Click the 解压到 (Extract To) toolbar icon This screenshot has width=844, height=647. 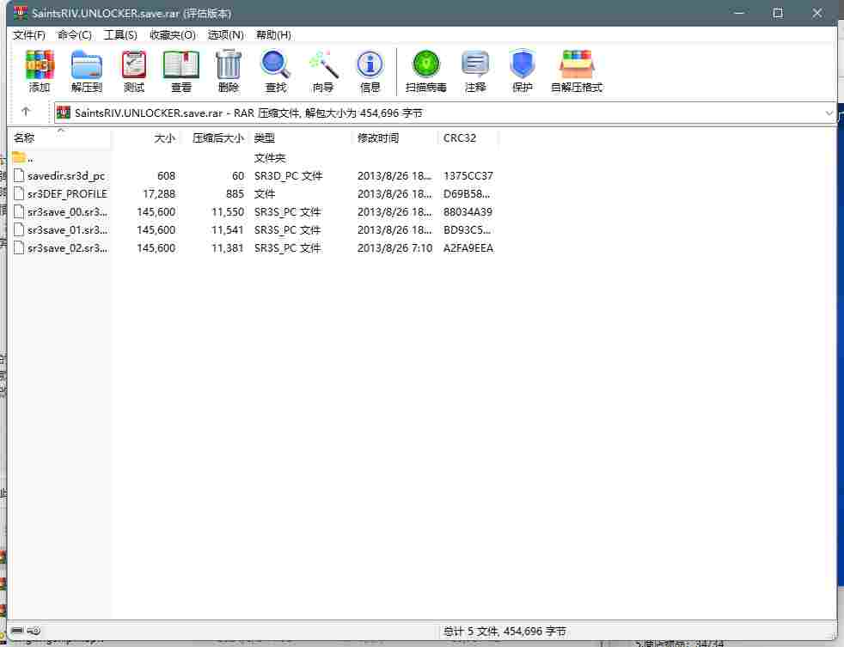click(x=87, y=64)
